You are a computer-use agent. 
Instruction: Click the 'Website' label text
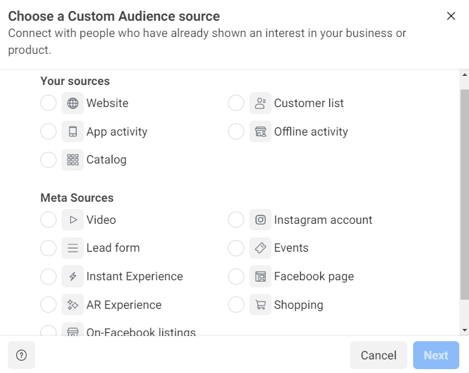tap(107, 103)
